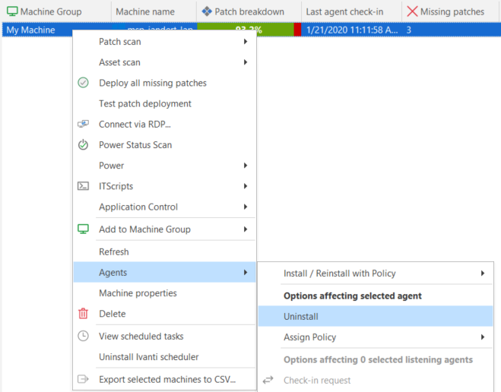The image size is (501, 392).
Task: Sort by Missing patches column header
Action: (451, 12)
